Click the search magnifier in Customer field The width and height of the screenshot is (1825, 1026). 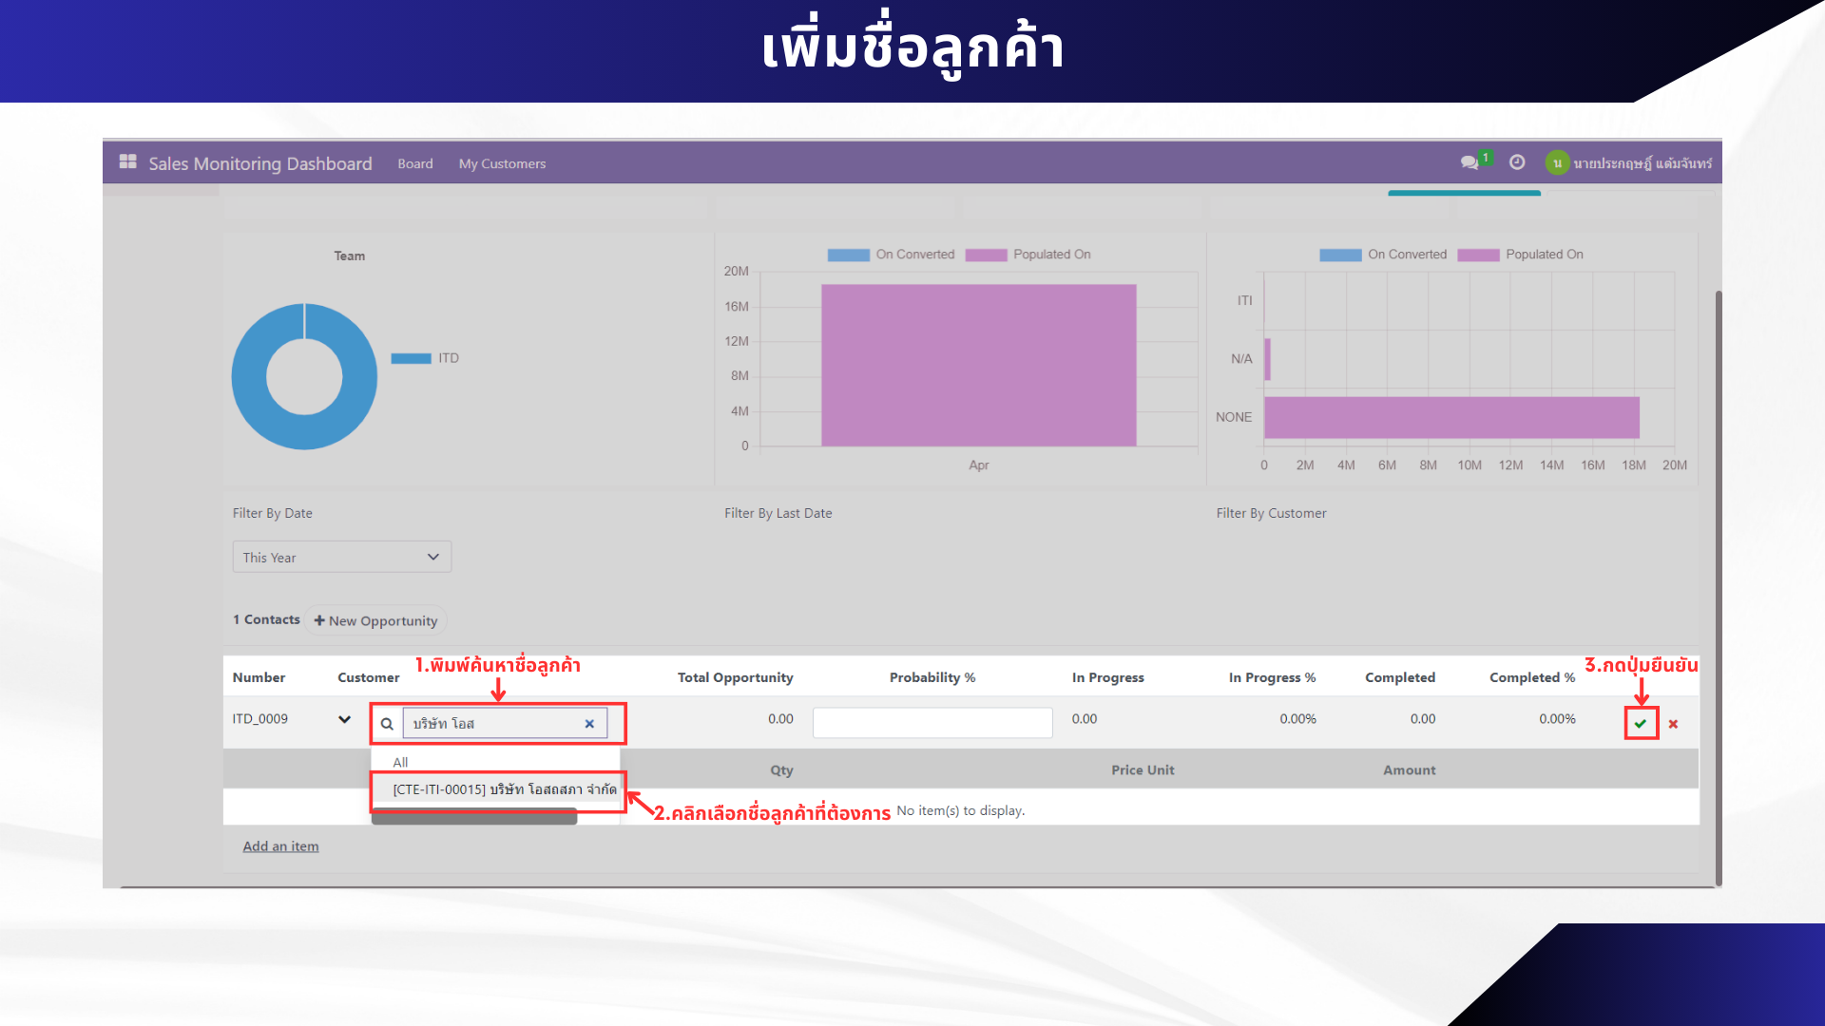tap(387, 724)
